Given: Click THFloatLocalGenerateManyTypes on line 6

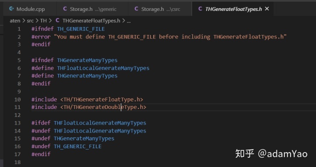Looking at the screenshot, I should 103,68.
